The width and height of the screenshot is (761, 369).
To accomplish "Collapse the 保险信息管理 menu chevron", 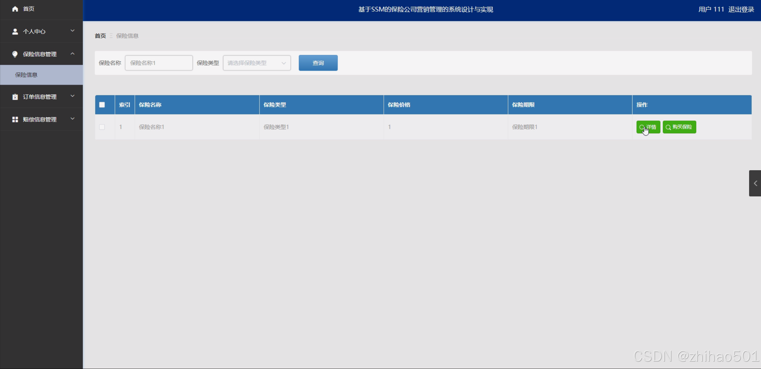I will (x=72, y=54).
